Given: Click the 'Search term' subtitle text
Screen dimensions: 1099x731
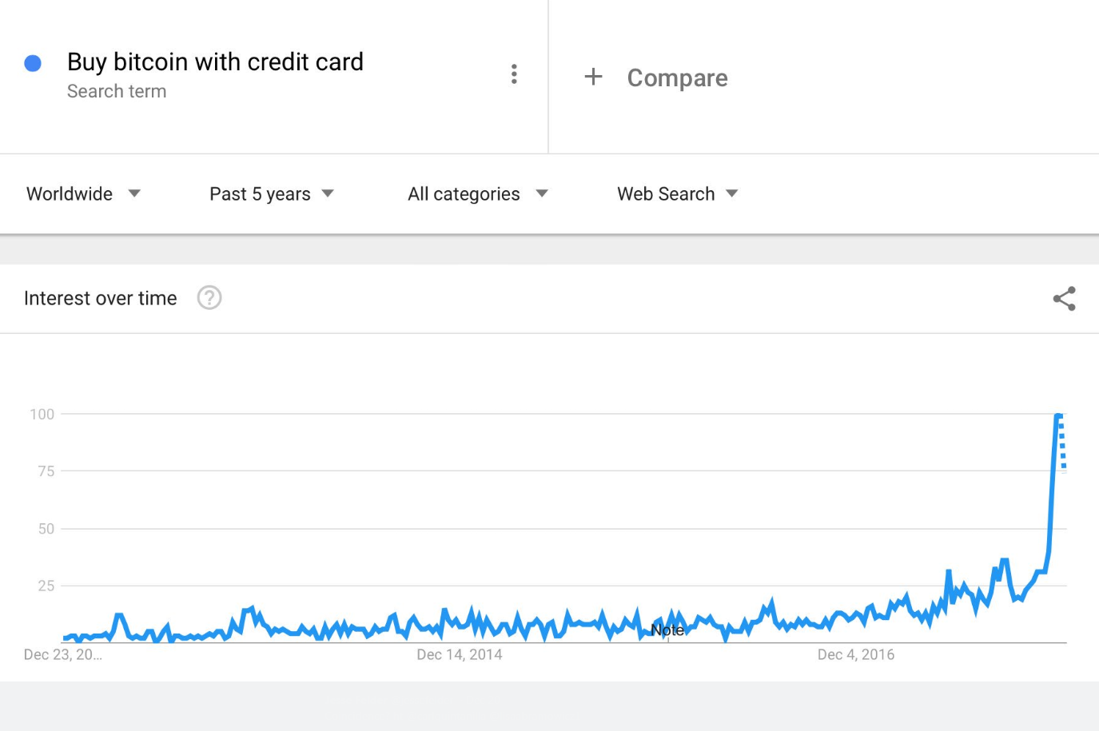Looking at the screenshot, I should coord(117,91).
